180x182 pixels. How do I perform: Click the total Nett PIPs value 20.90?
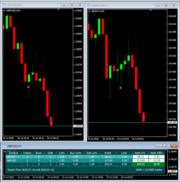tap(156, 164)
